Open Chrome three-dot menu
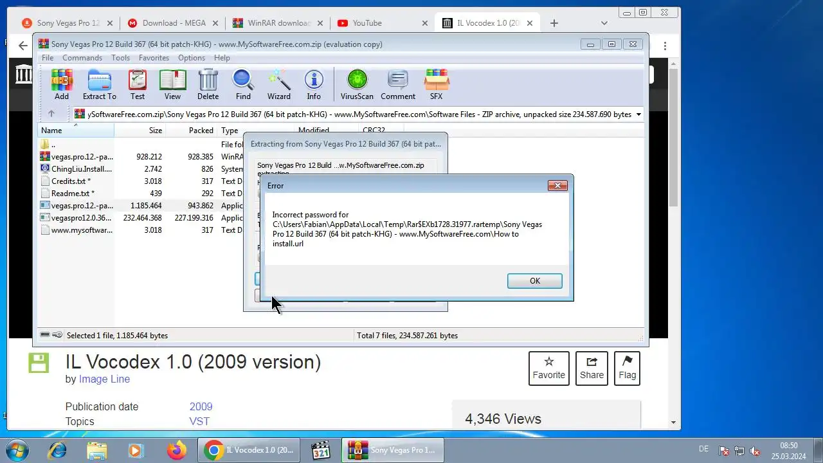The image size is (823, 463). 665,46
